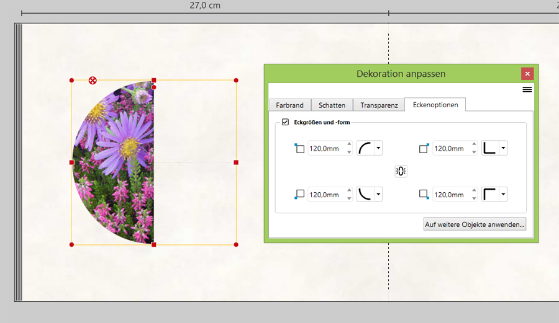Click the bottom-right corner indicator icon
The height and width of the screenshot is (323, 559).
[424, 194]
